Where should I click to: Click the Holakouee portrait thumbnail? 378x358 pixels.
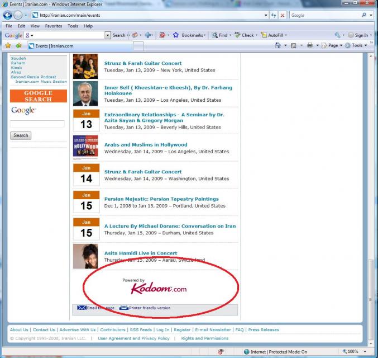point(85,93)
